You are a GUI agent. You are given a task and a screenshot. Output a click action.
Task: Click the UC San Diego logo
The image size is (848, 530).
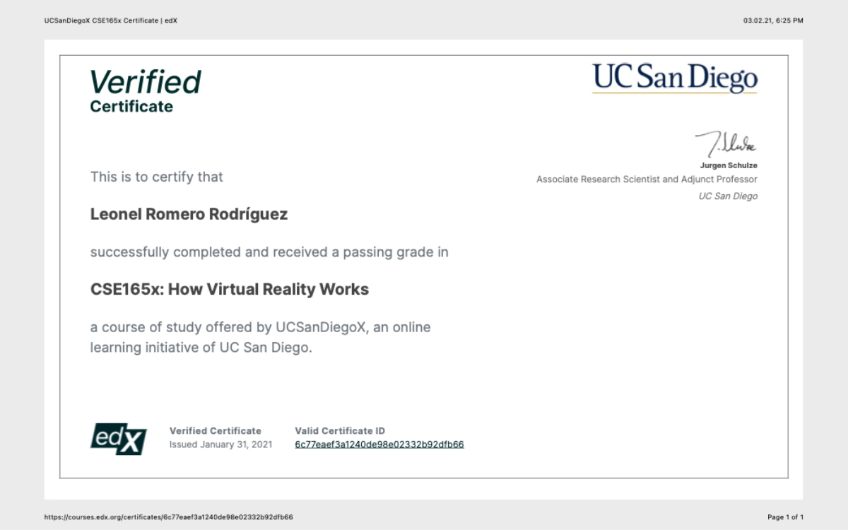[x=675, y=78]
